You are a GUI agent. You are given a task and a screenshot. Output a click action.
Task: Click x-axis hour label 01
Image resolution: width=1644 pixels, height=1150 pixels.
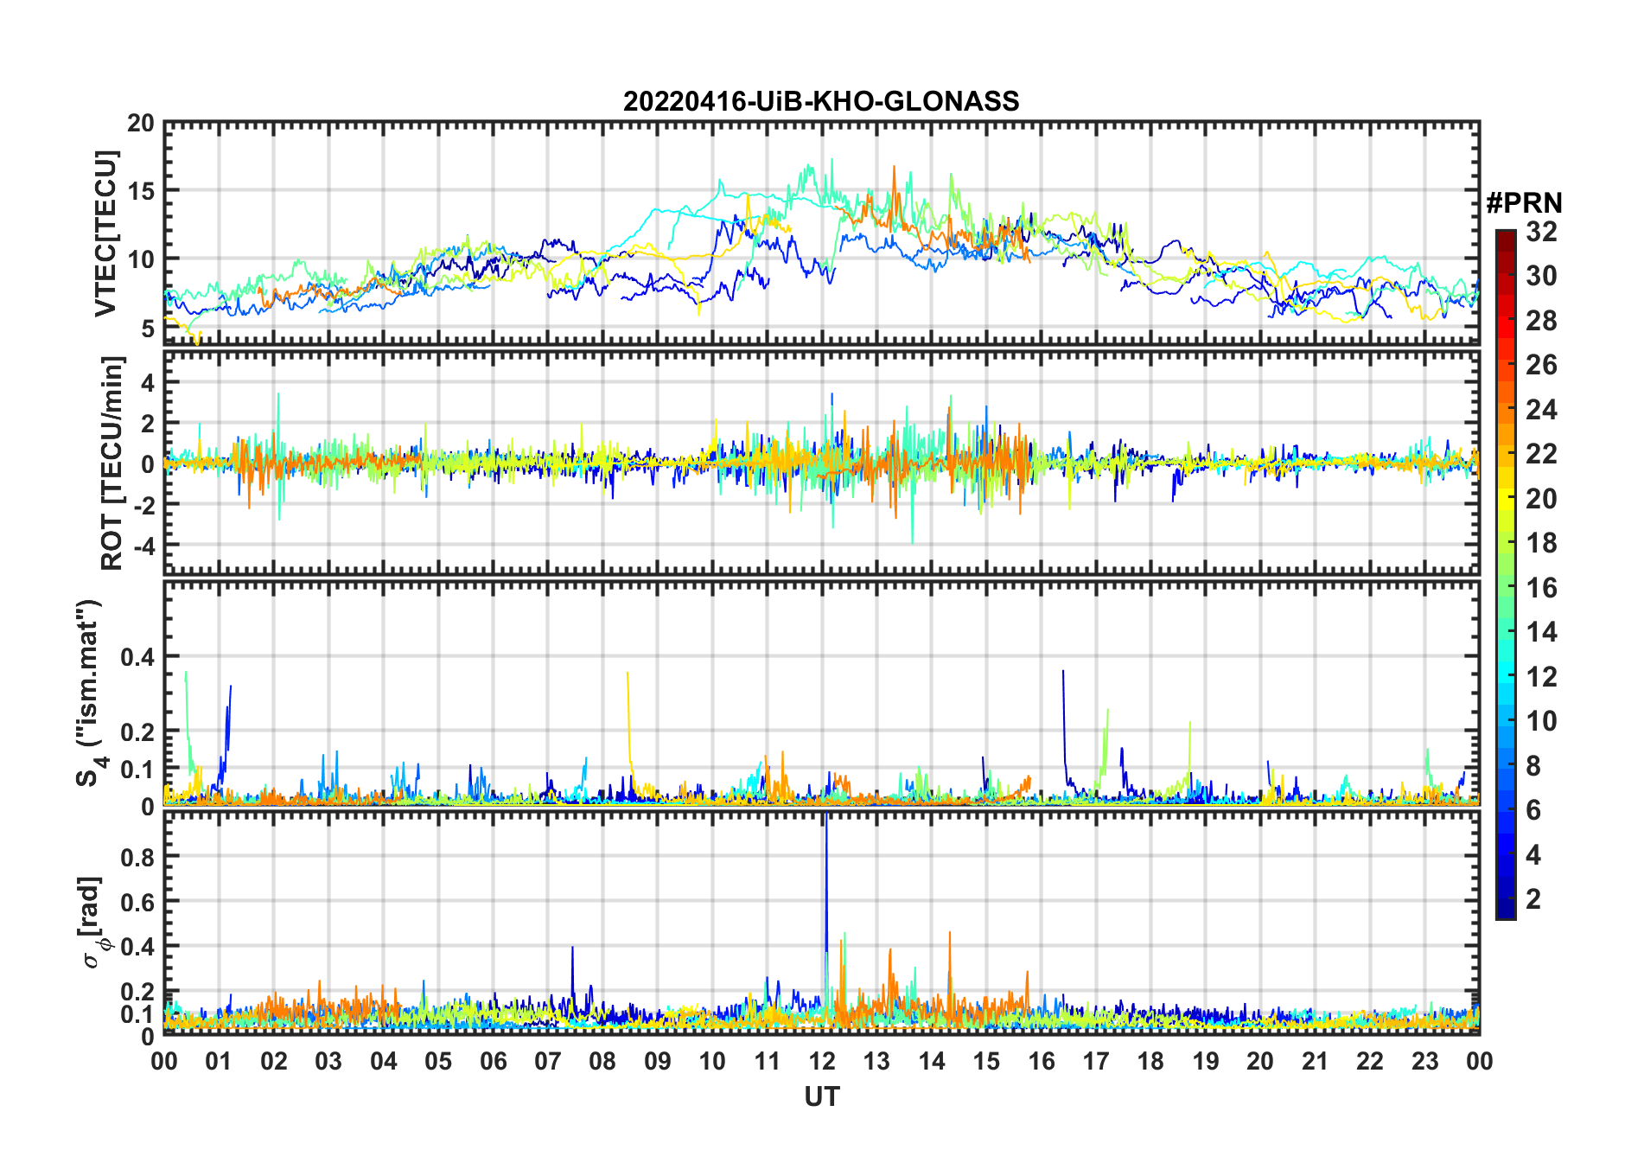[219, 1061]
